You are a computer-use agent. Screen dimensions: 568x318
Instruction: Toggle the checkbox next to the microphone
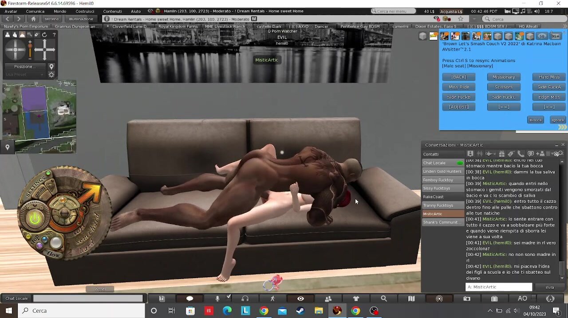point(229,297)
